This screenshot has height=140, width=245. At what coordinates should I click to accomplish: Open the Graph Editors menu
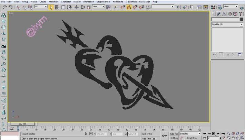click(x=103, y=2)
